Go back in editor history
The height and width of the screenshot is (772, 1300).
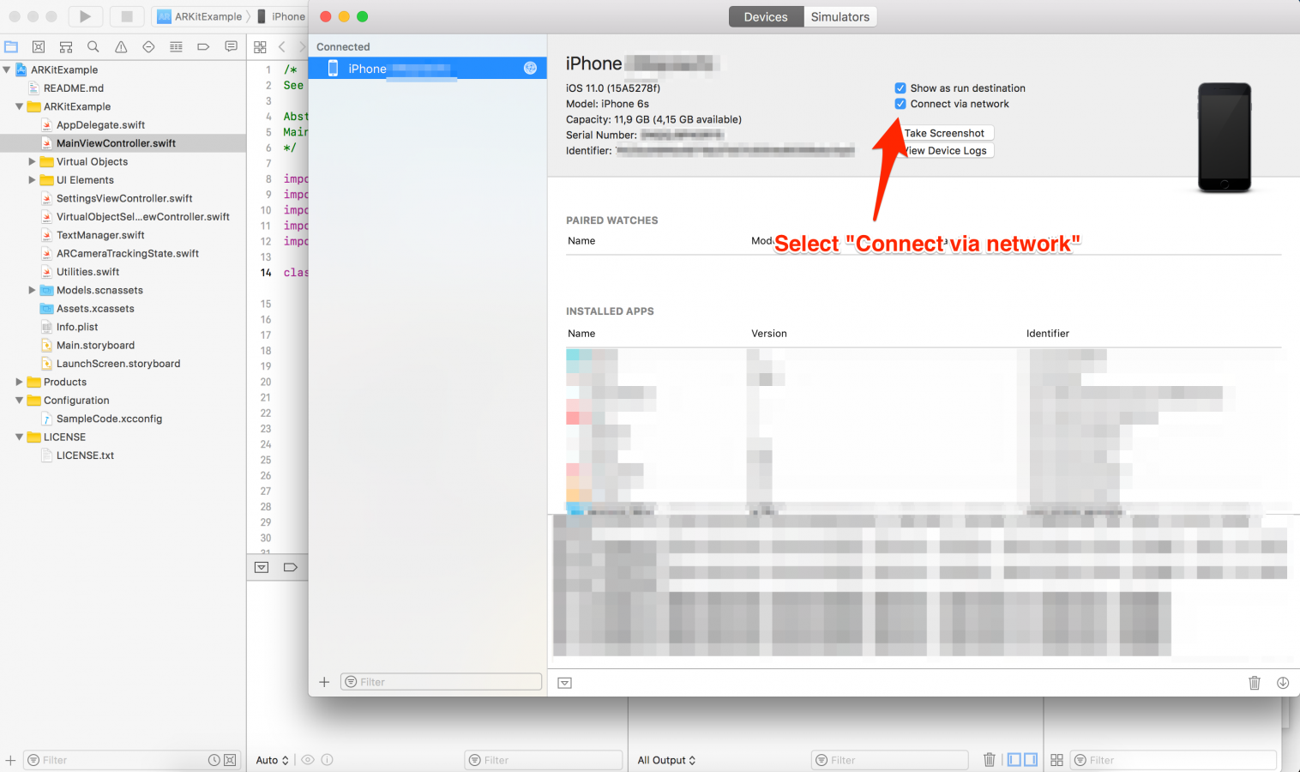click(281, 47)
